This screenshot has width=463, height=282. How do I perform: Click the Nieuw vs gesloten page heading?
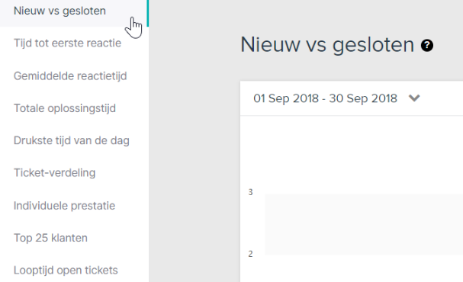pos(327,45)
